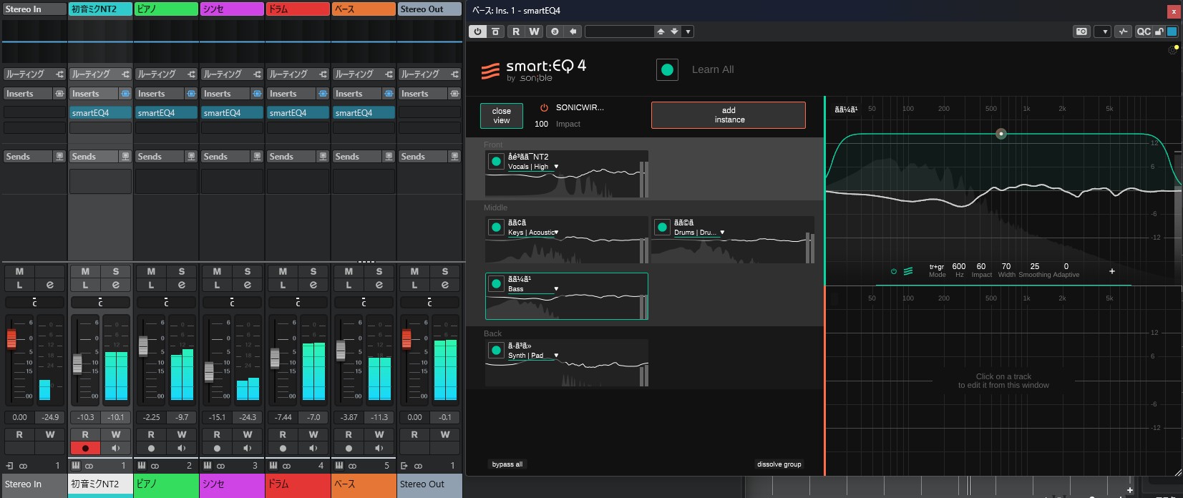Open the Synth | Pad profile dropdown
The height and width of the screenshot is (498, 1183).
click(x=556, y=356)
